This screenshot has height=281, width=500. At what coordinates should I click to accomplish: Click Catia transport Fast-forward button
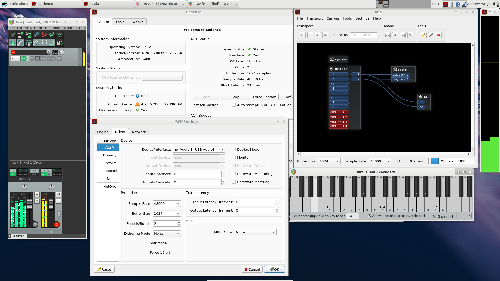pos(325,35)
